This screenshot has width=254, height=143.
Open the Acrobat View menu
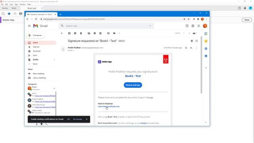(12, 4)
